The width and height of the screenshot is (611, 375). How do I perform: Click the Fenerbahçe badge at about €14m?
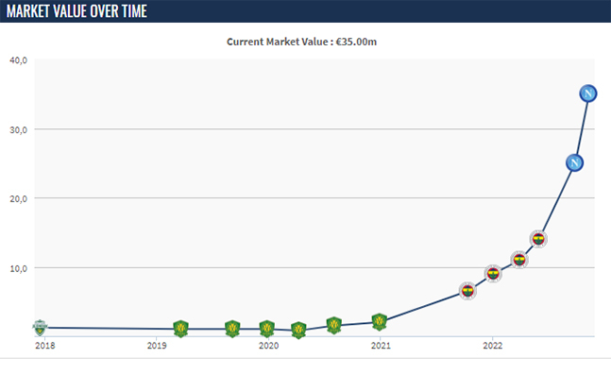pos(538,239)
